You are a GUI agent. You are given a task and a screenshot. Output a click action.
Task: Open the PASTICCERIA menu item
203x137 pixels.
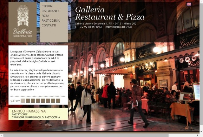(x=51, y=20)
